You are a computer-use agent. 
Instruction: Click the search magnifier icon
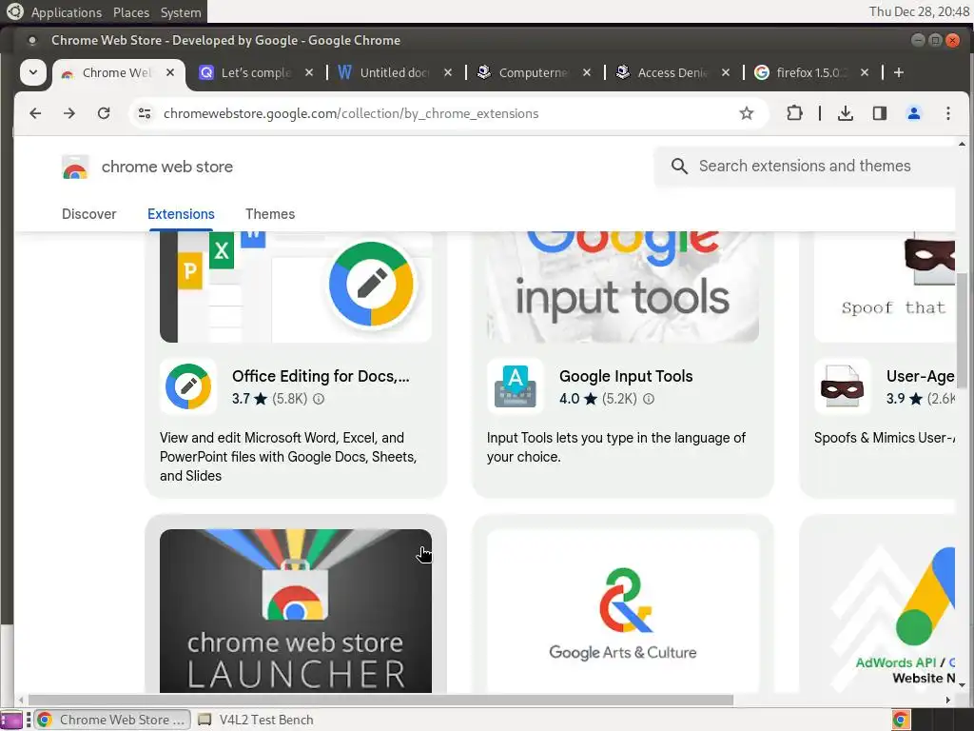point(679,166)
